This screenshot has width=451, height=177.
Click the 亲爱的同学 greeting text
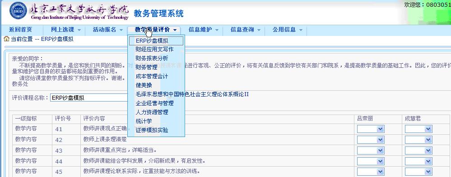pos(28,59)
